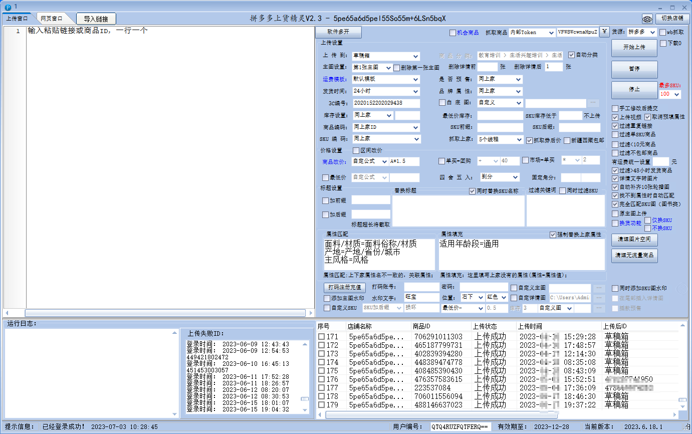Select the 上传窗口 tab
Screen dimensions: 692x434
tap(17, 19)
